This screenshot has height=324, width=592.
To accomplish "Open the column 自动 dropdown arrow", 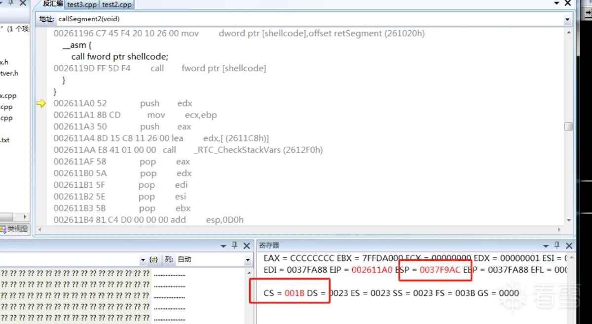I will pyautogui.click(x=248, y=260).
